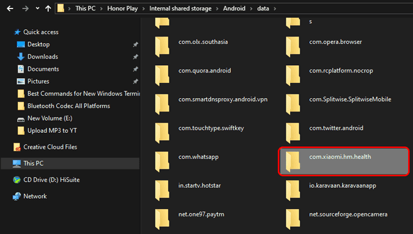Open Creative Cloud Files in sidebar
The image size is (413, 234).
click(50, 147)
